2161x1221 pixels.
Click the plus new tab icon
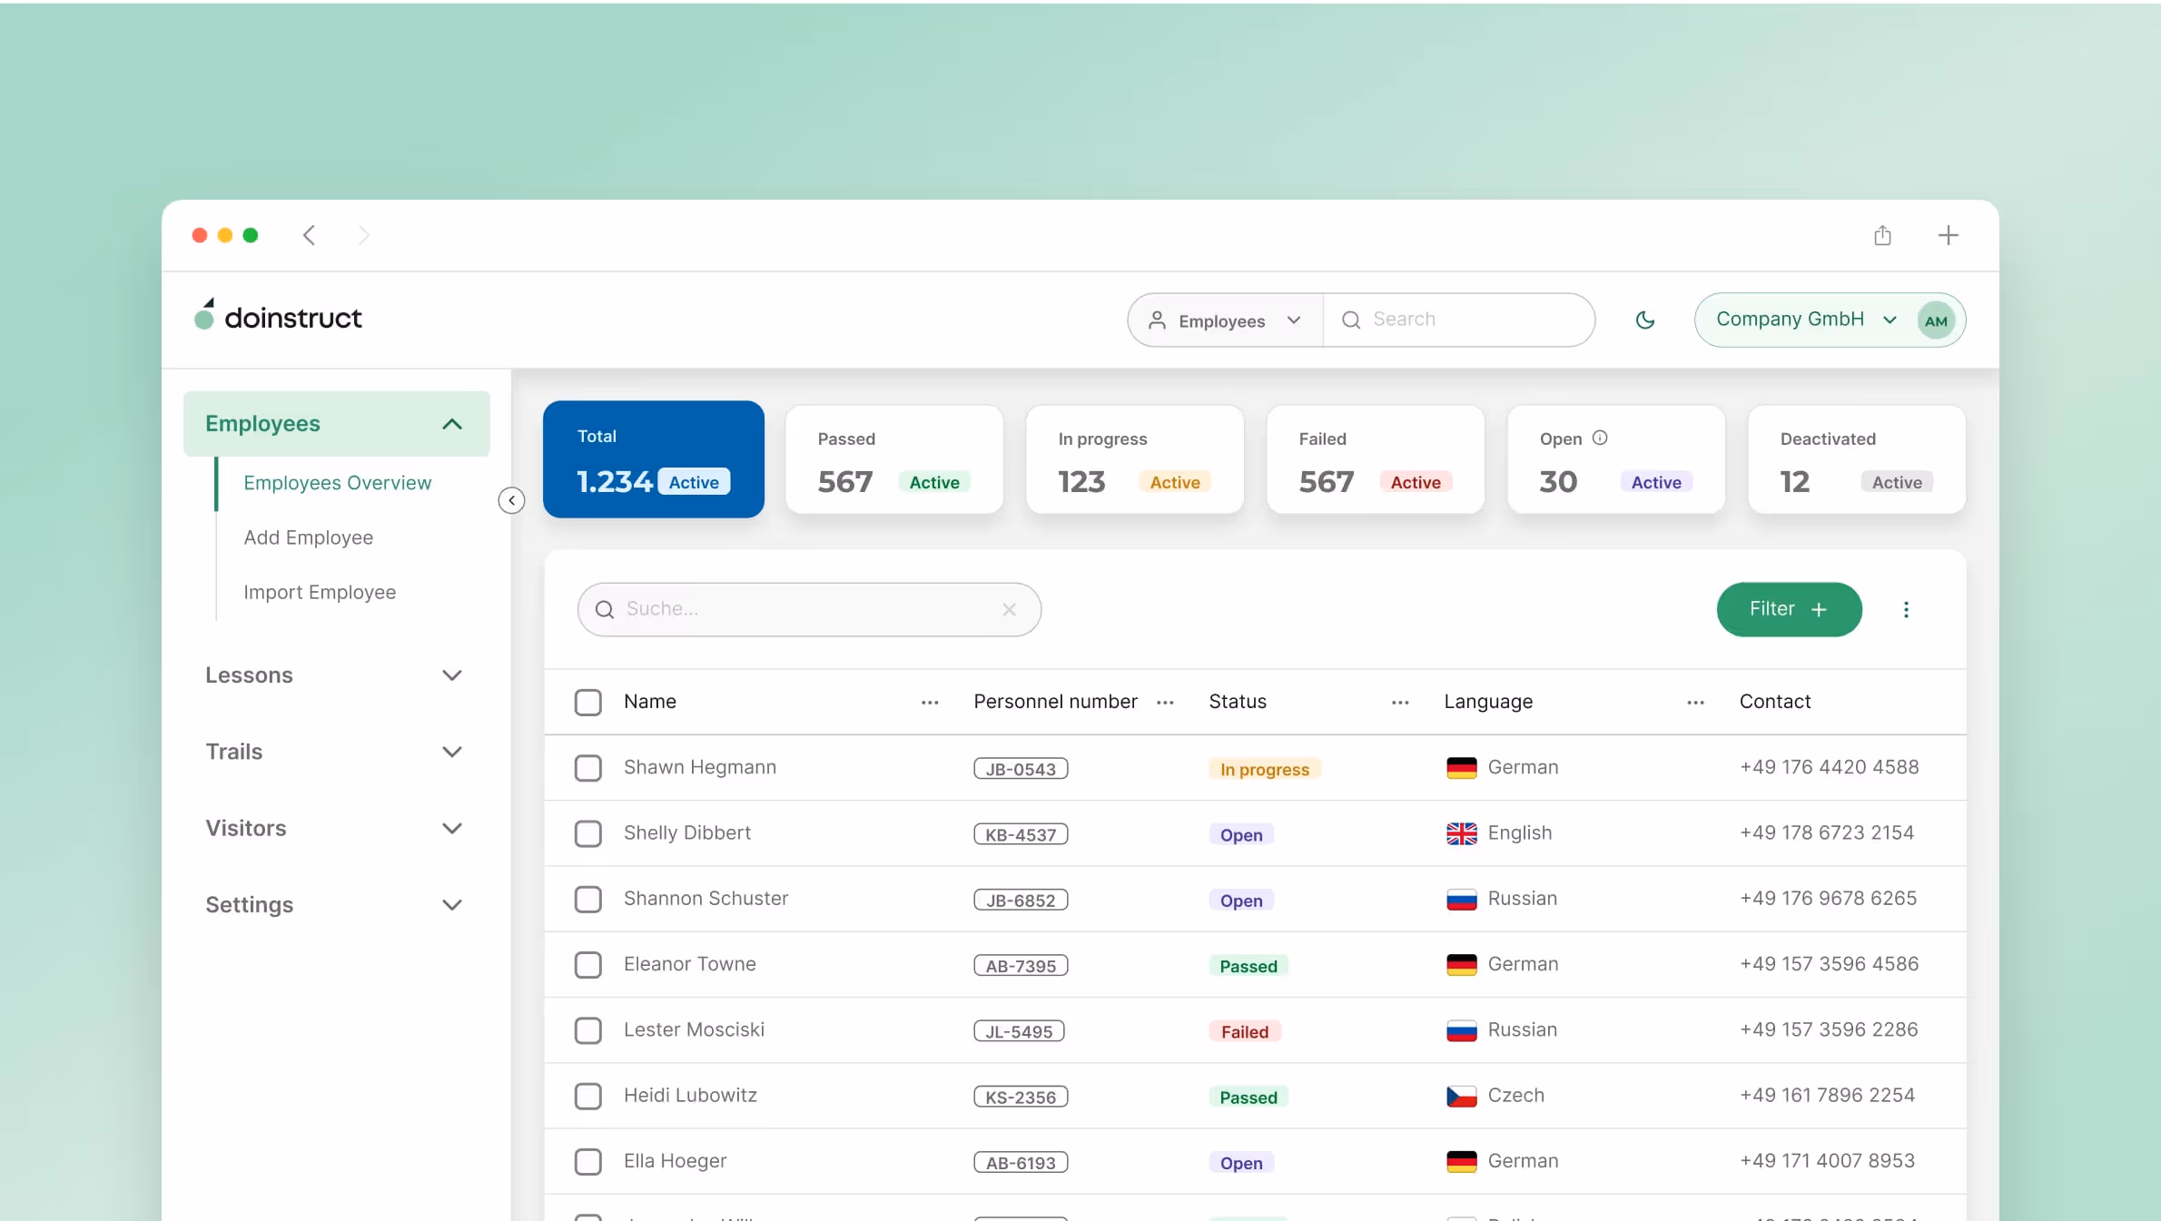point(1948,235)
